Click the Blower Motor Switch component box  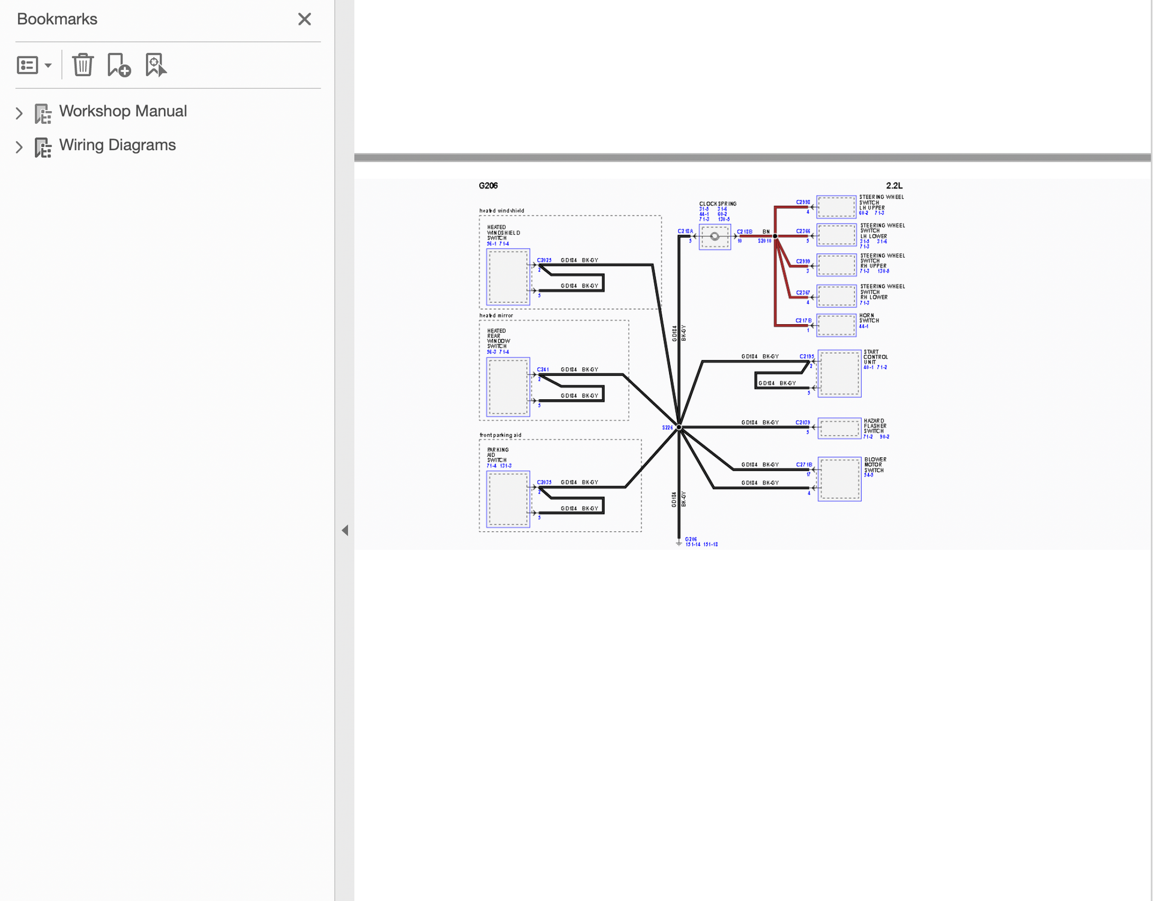coord(840,479)
